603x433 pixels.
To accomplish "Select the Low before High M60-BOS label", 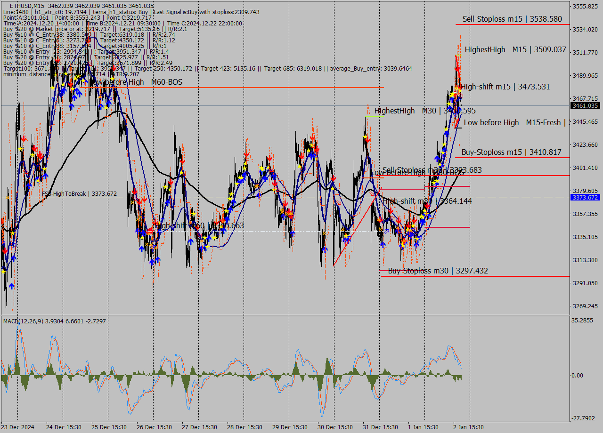I will coord(136,82).
